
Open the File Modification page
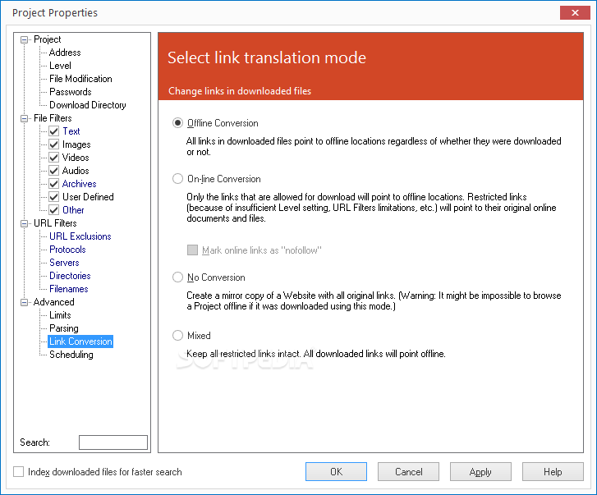[80, 79]
